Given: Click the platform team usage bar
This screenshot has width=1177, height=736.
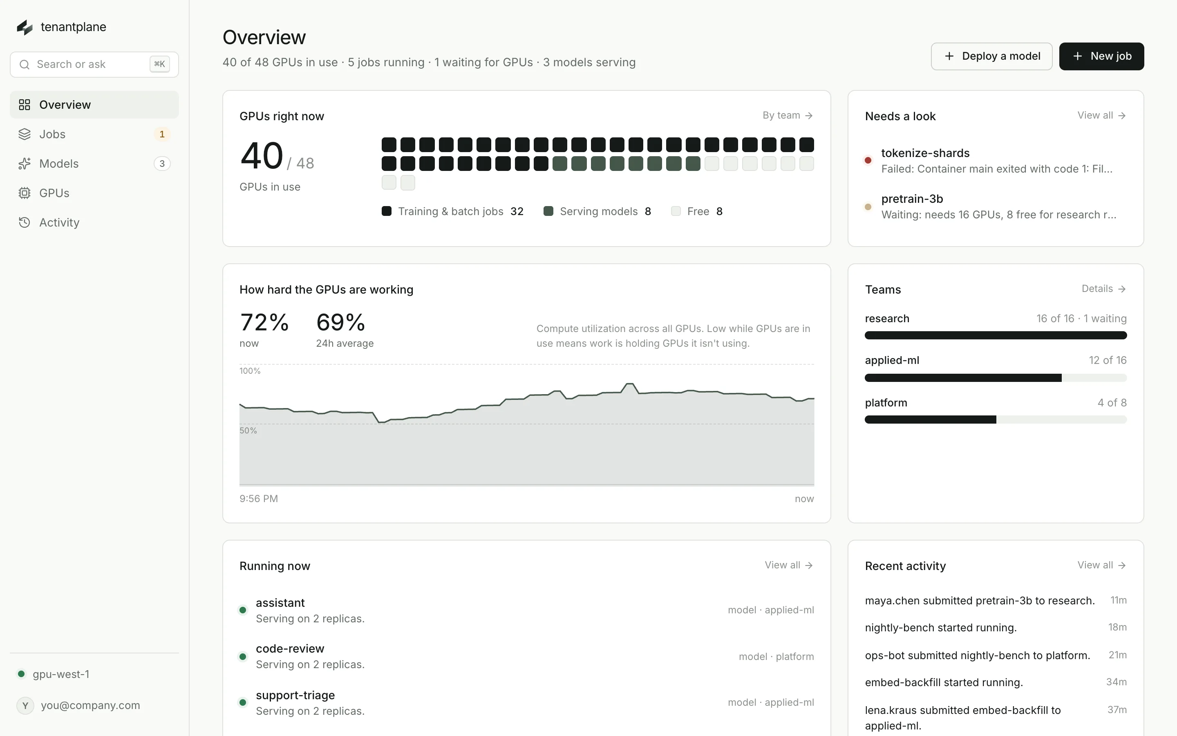Looking at the screenshot, I should (996, 420).
